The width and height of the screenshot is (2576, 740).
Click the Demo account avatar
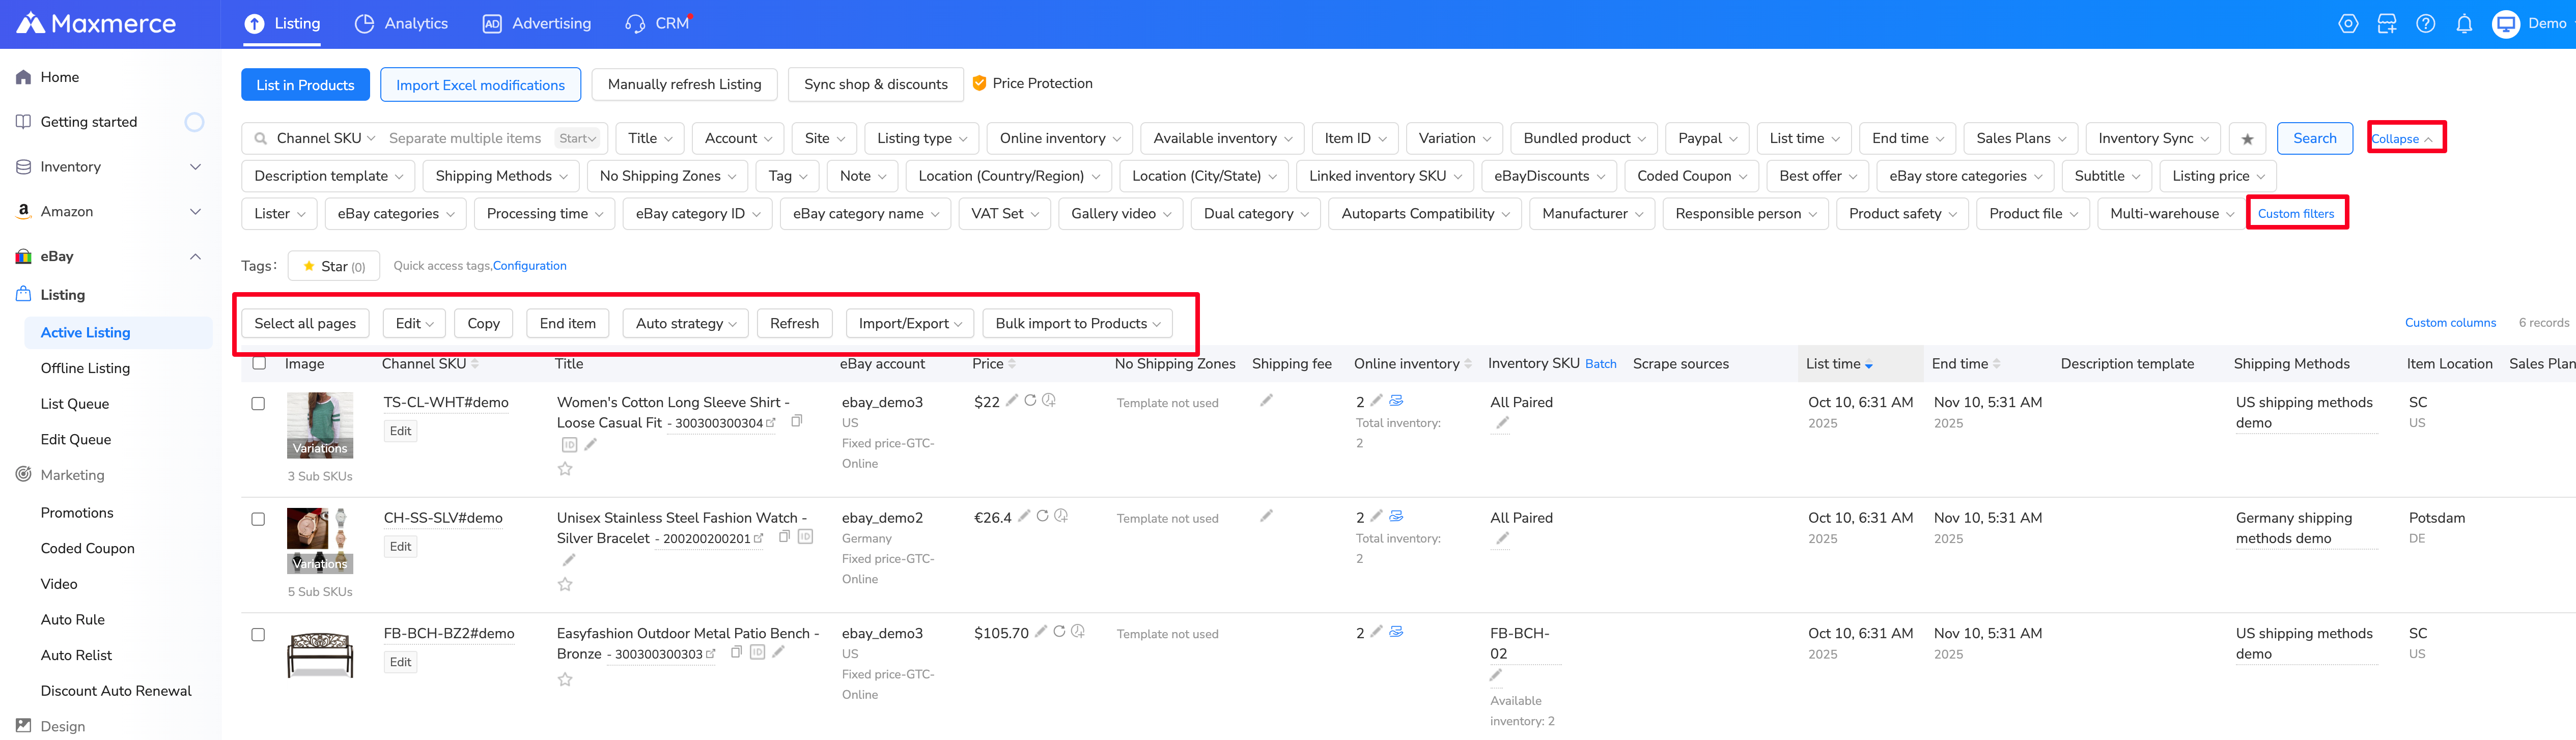click(2505, 24)
